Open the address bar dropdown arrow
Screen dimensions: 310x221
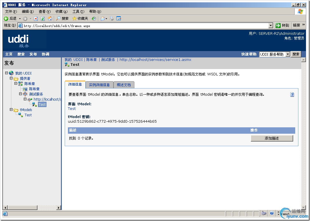coord(271,26)
